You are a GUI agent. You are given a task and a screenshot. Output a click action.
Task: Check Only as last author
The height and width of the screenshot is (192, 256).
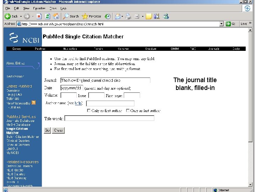coord(128,111)
